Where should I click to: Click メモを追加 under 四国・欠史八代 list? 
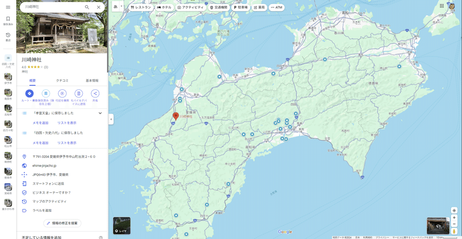40,143
